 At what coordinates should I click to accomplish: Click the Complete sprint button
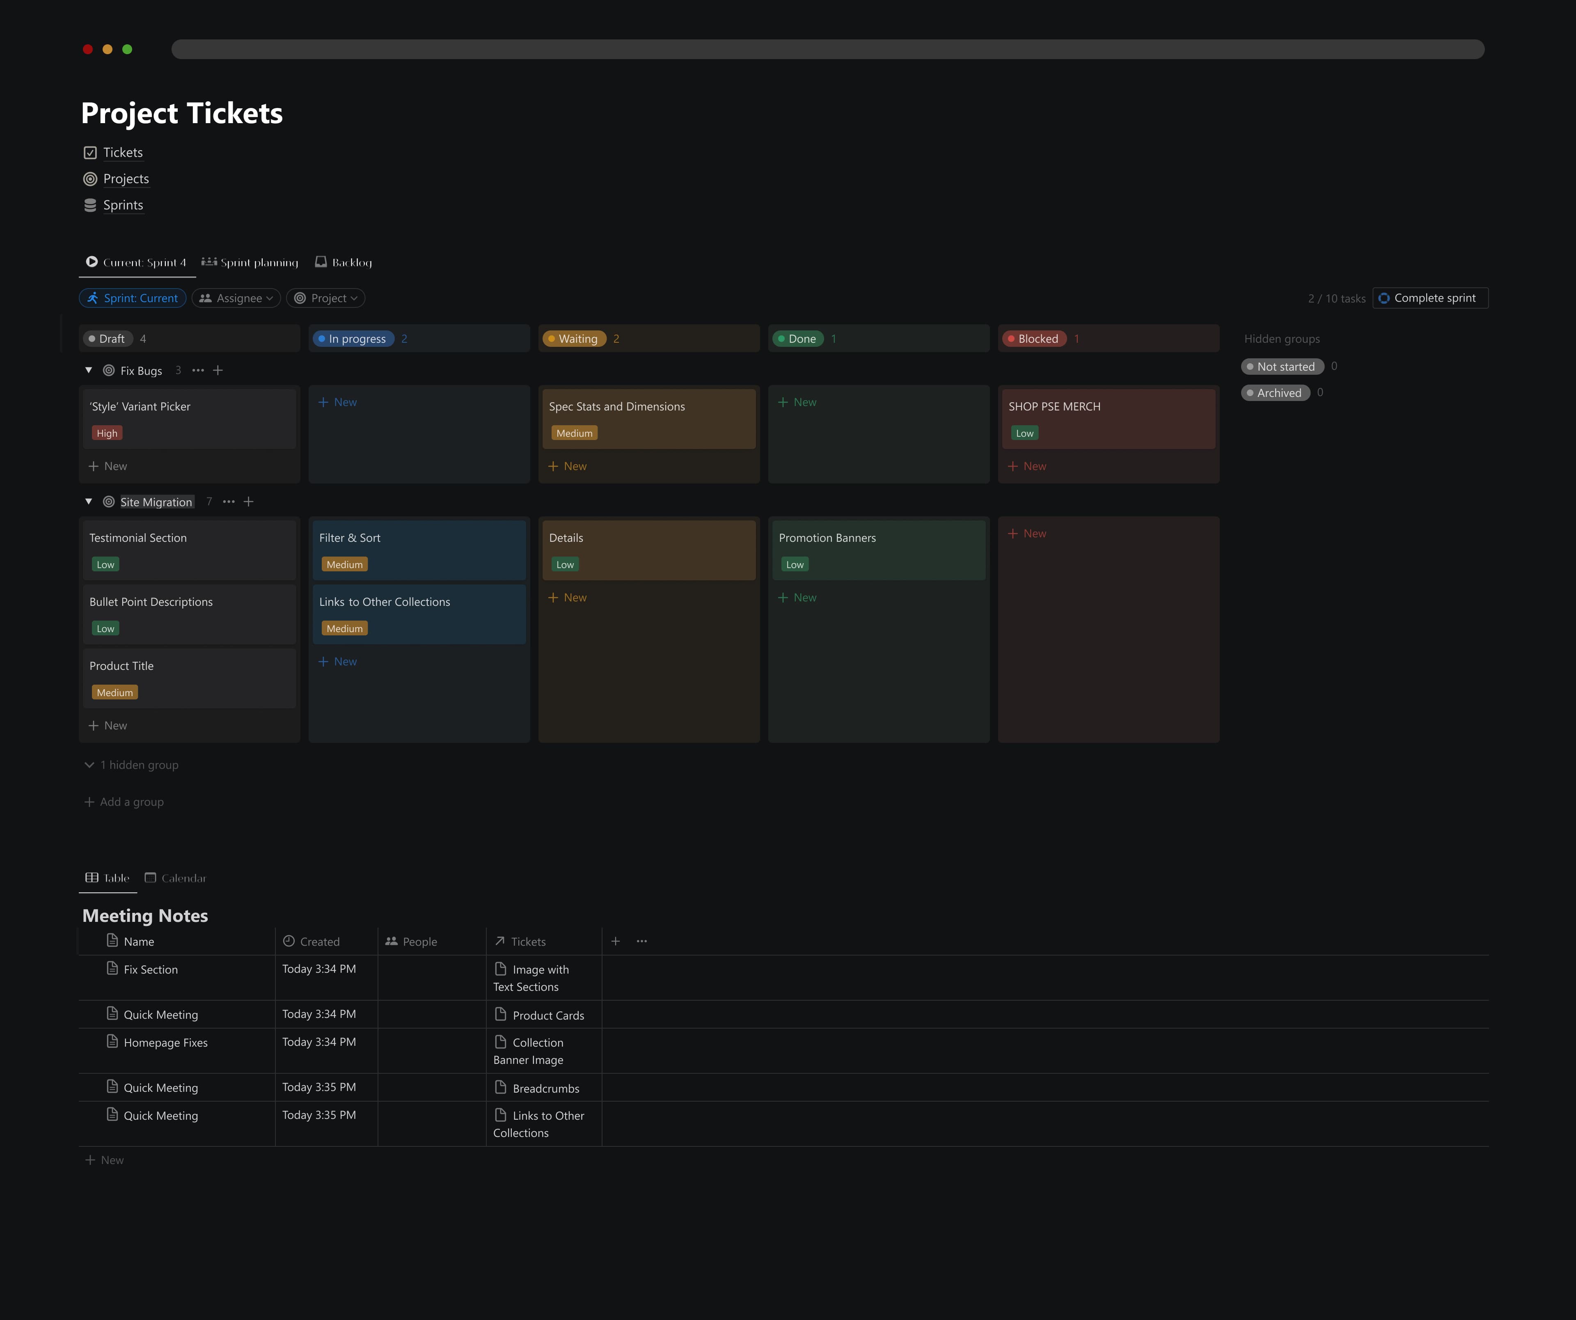1429,298
